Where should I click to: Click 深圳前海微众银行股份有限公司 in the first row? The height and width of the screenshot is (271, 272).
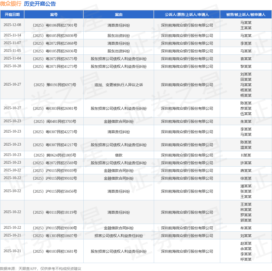click(x=187, y=25)
